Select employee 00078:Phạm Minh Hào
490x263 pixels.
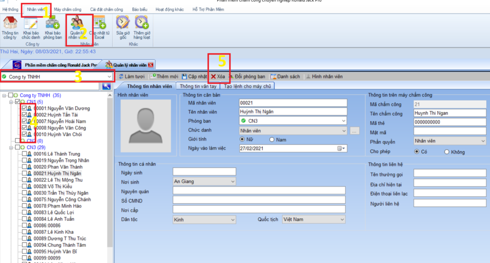point(57,206)
